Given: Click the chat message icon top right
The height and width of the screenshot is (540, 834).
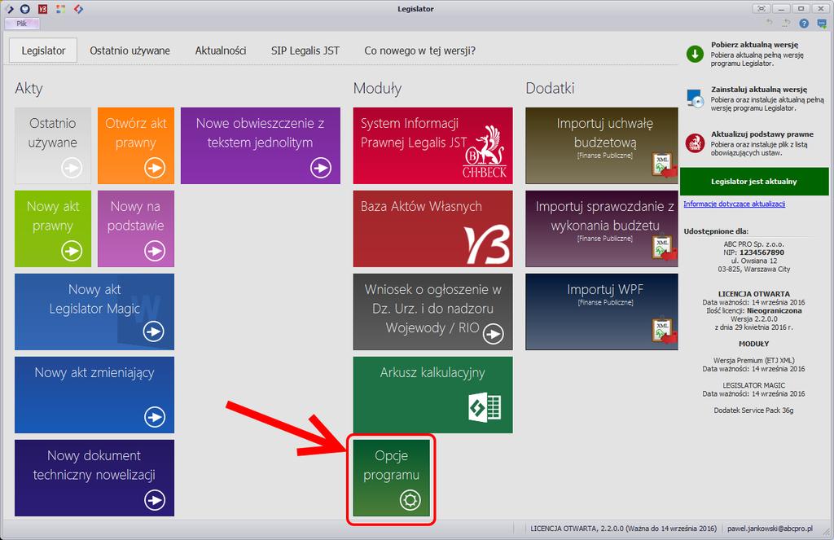Looking at the screenshot, I should [822, 24].
